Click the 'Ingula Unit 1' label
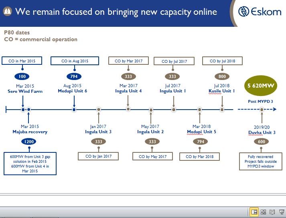Image resolution: width=286 pixels, height=218 pixels. click(x=173, y=91)
